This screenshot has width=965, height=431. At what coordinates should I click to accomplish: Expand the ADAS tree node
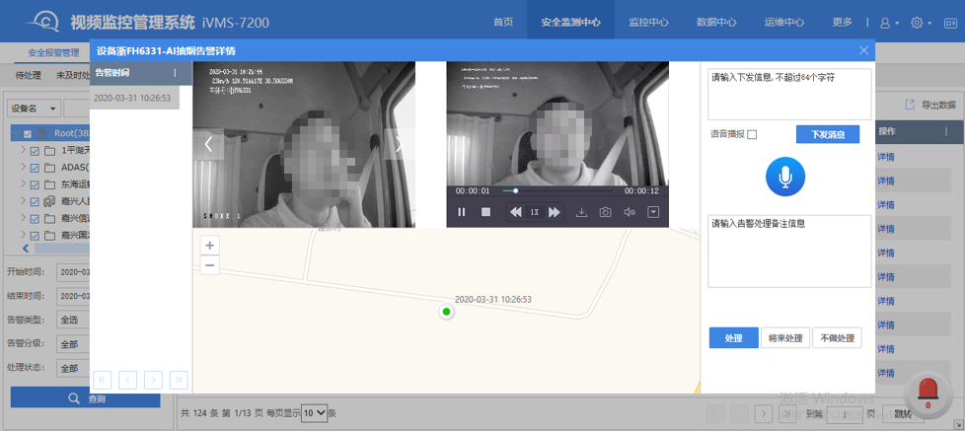point(23,168)
